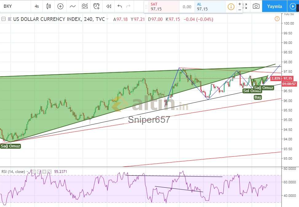Click the orange warning icon near the price scale

pyautogui.click(x=277, y=19)
